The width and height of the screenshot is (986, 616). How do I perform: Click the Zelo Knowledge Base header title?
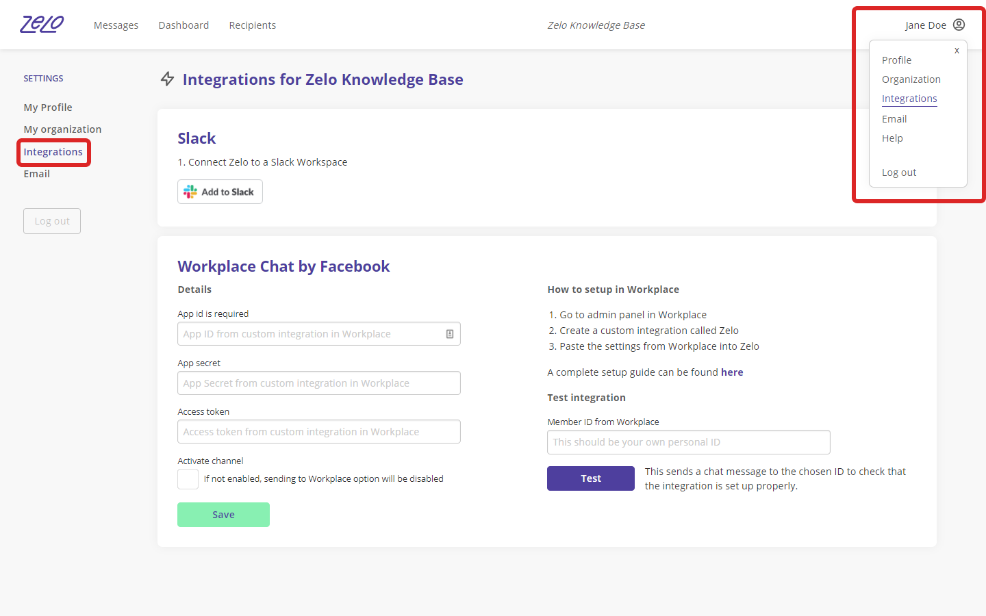pyautogui.click(x=596, y=25)
